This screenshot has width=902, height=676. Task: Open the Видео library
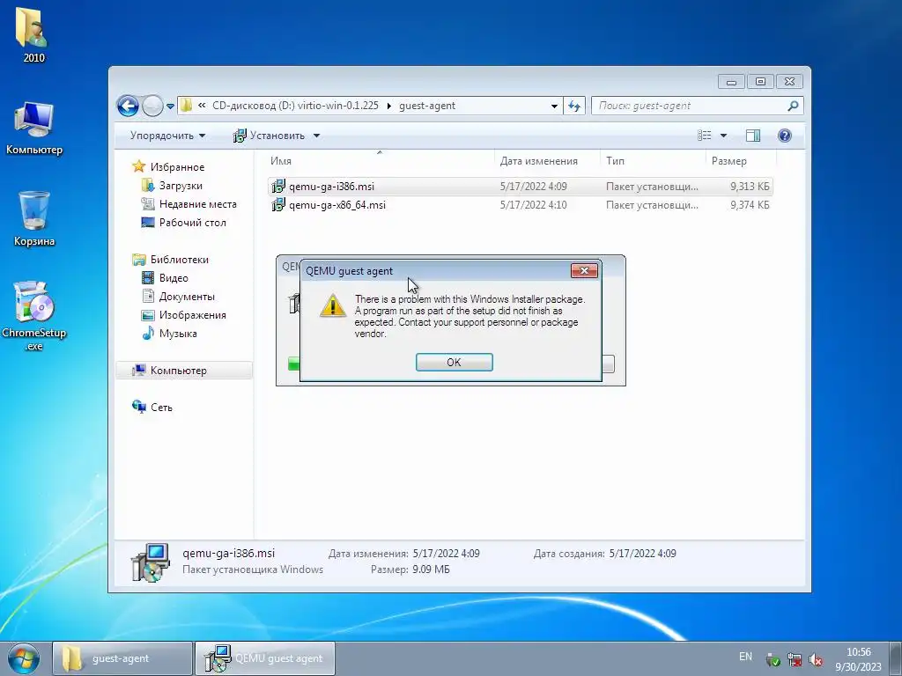(x=174, y=277)
